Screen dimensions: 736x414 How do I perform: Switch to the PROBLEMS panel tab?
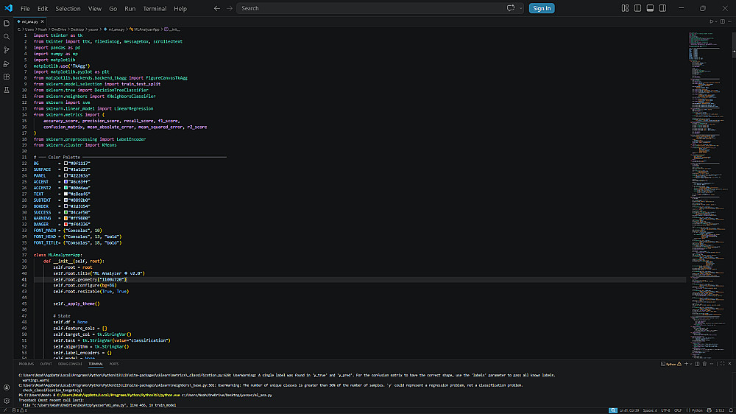[26, 364]
